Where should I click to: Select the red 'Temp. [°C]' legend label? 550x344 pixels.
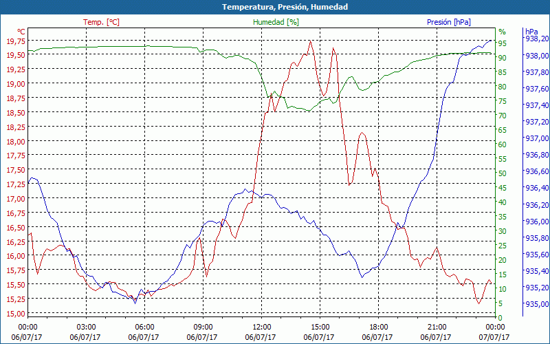tap(101, 22)
